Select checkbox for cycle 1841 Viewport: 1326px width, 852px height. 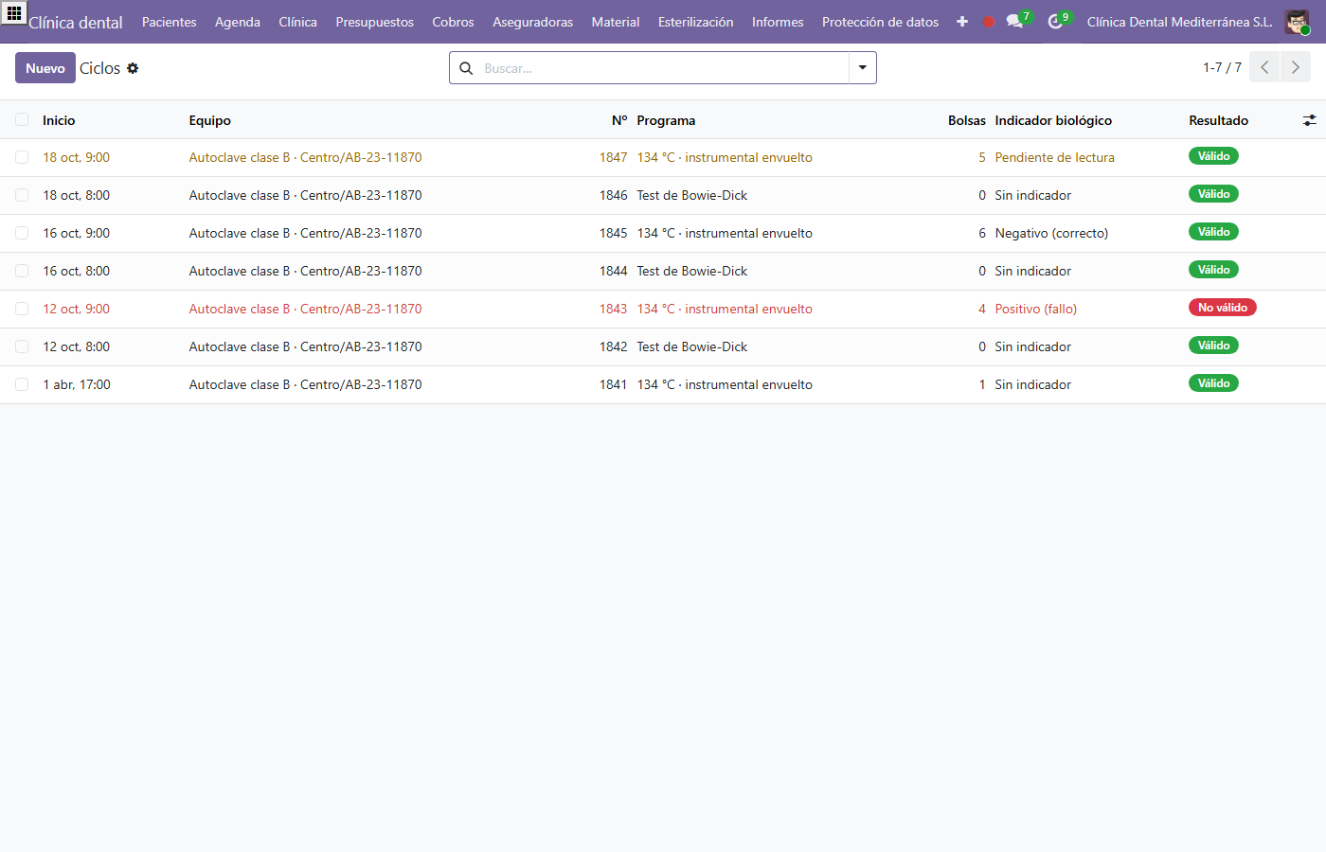(22, 384)
